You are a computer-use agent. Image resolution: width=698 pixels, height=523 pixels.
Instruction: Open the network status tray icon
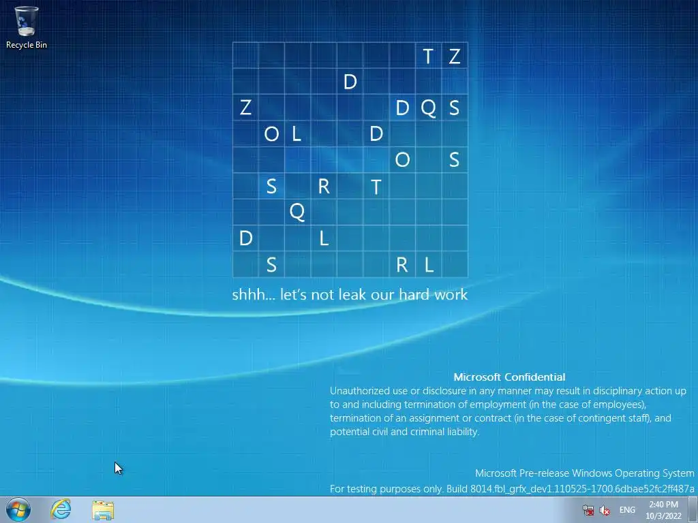pos(588,510)
